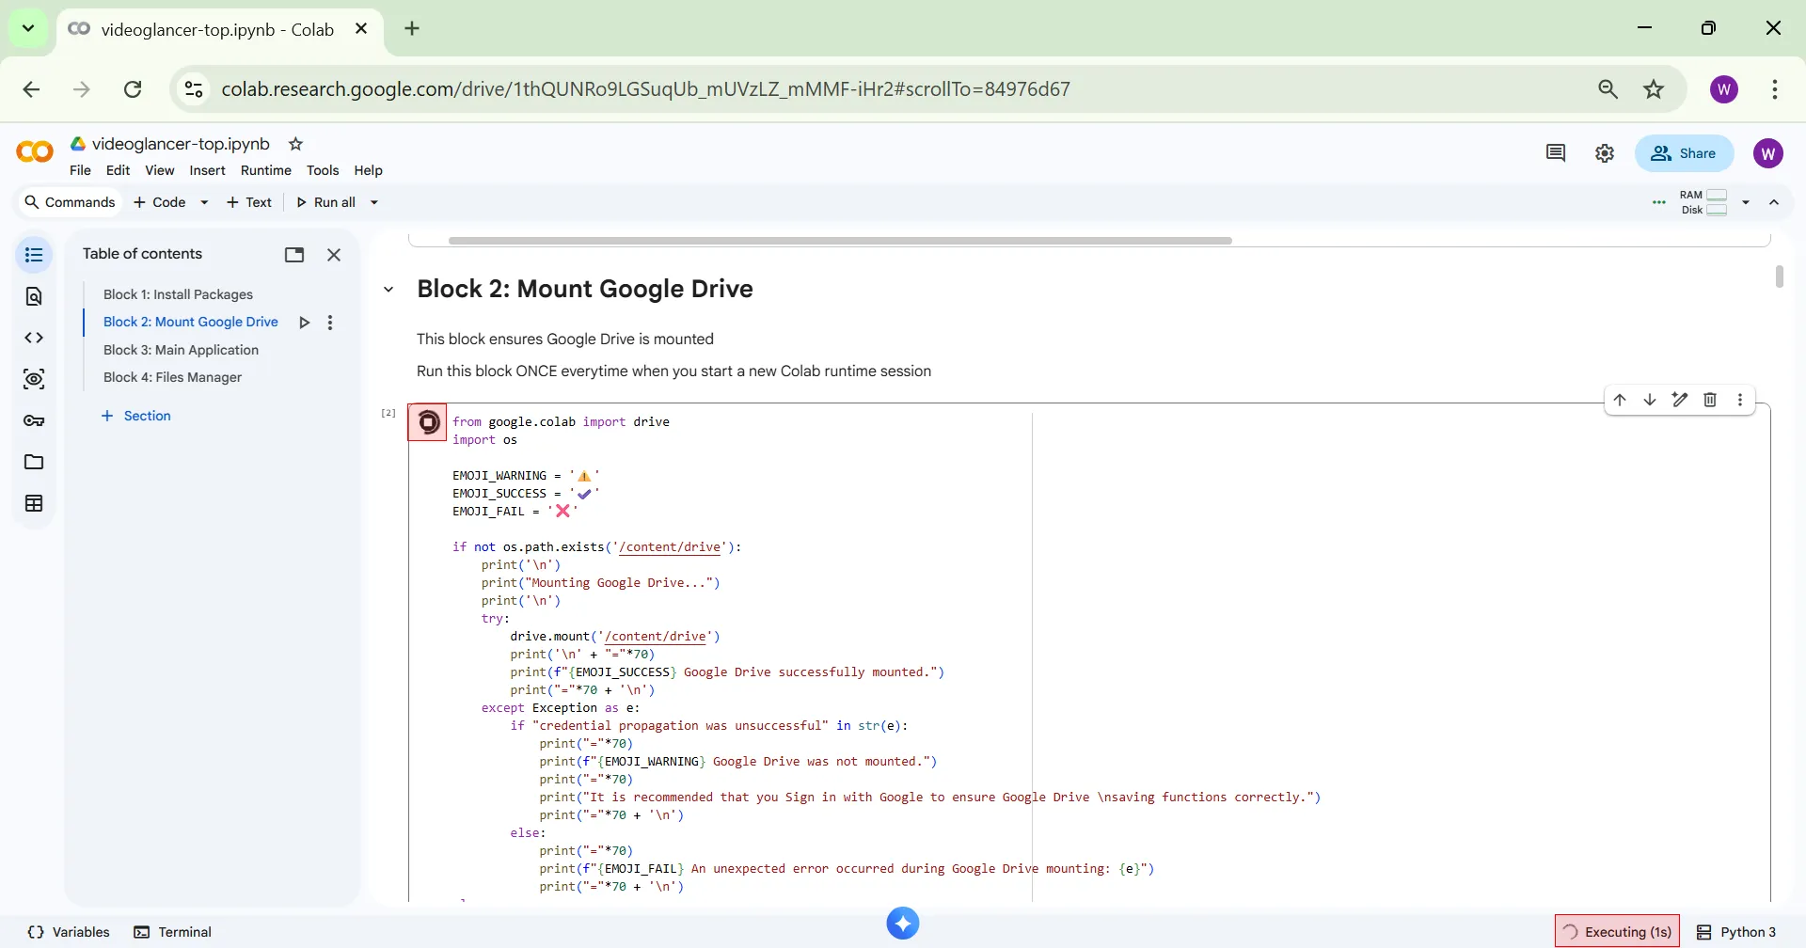The height and width of the screenshot is (948, 1806).
Task: Add a new Section in contents
Action: [x=136, y=416]
